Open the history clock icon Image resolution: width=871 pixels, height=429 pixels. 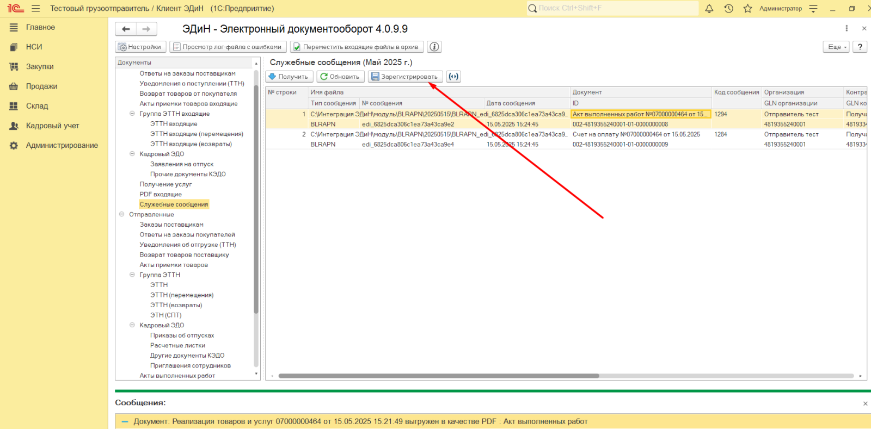728,9
